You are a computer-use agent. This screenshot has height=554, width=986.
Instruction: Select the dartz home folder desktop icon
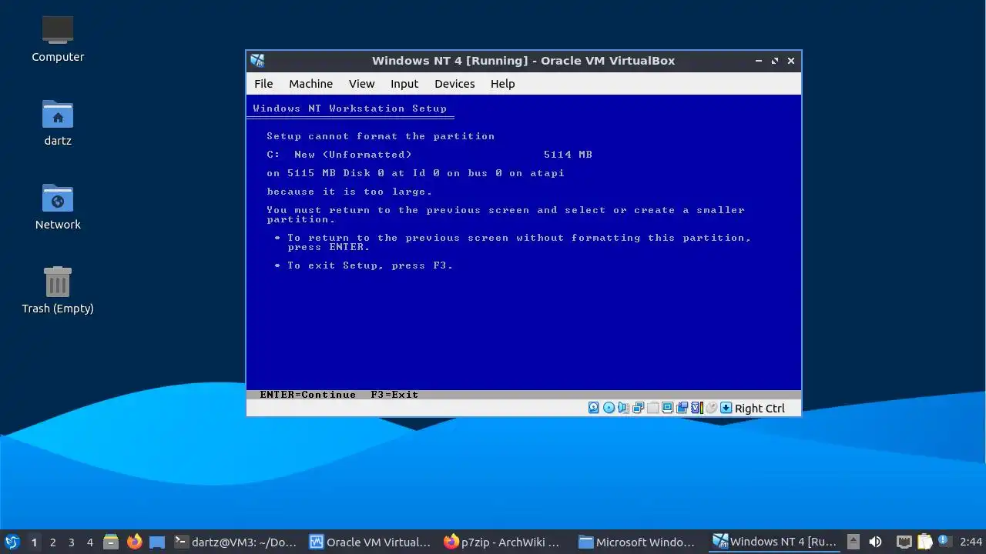[58, 122]
